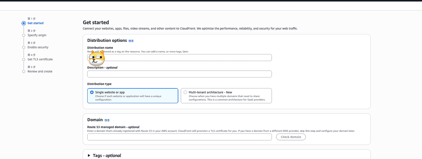Select the Multi-tenant architecture radio button
This screenshot has height=159, width=422.
(x=185, y=92)
